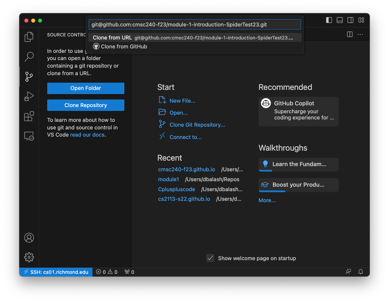Screen dimensions: 389x302
Task: Click the notifications bell in status bar
Action: [x=361, y=272]
